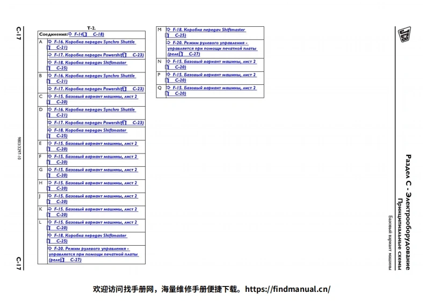The image size is (426, 301).
Task: Click page icon next to C-27 in row M
Action: tap(181, 54)
